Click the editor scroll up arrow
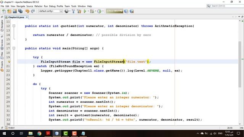 tap(240, 21)
